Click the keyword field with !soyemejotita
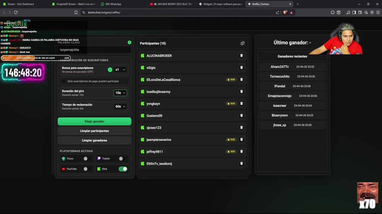The width and height of the screenshot is (382, 214). coord(94,50)
